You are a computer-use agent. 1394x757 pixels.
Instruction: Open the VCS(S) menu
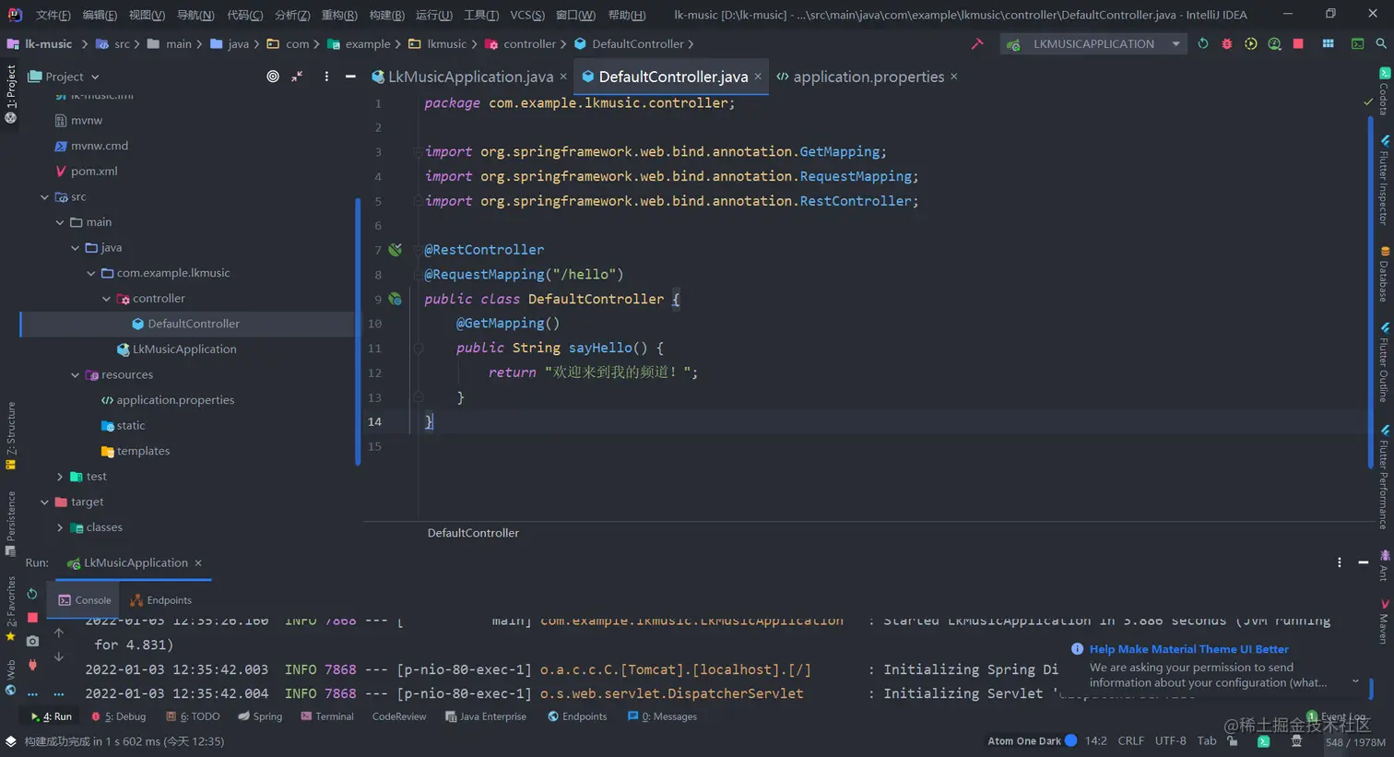(527, 15)
